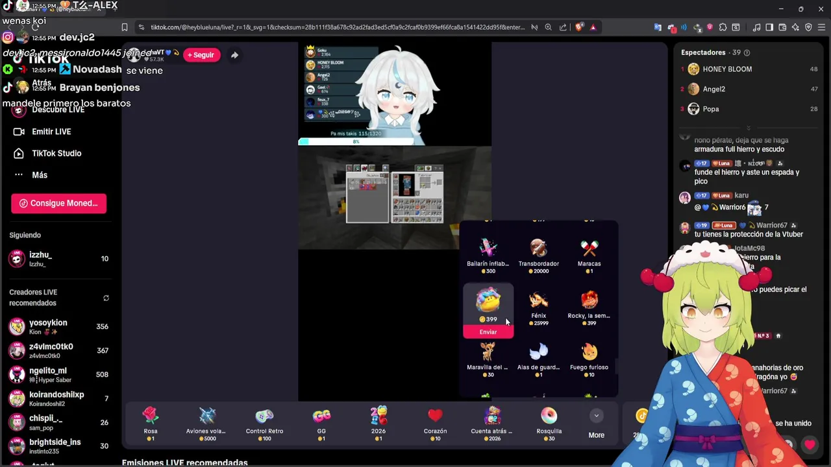Click the Consigue Monedas button
This screenshot has height=467, width=831.
pyautogui.click(x=58, y=204)
